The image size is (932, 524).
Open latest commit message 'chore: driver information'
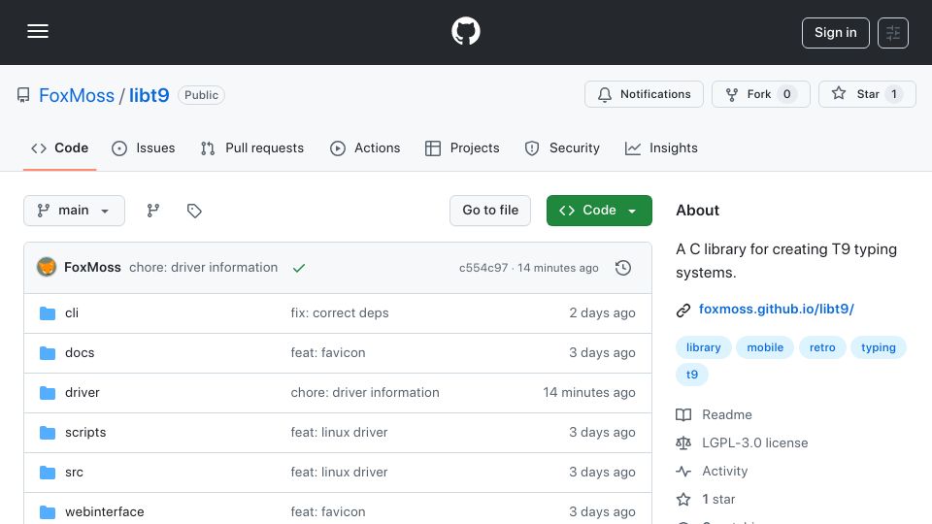point(203,268)
